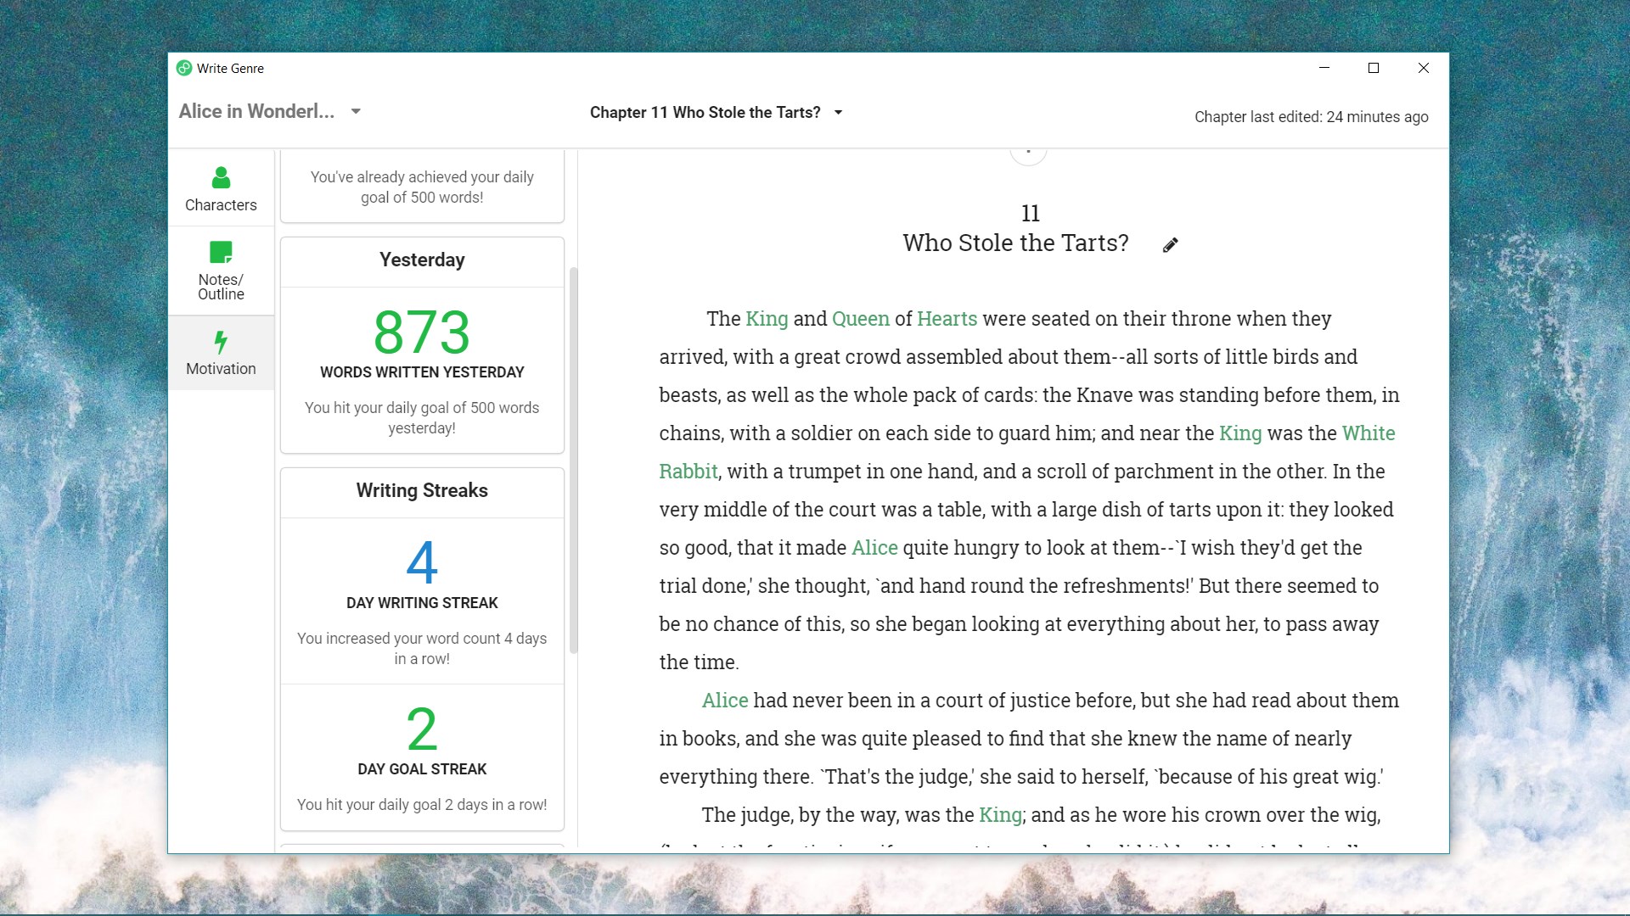Click the Writing Streaks card header
The image size is (1630, 916).
pos(422,491)
